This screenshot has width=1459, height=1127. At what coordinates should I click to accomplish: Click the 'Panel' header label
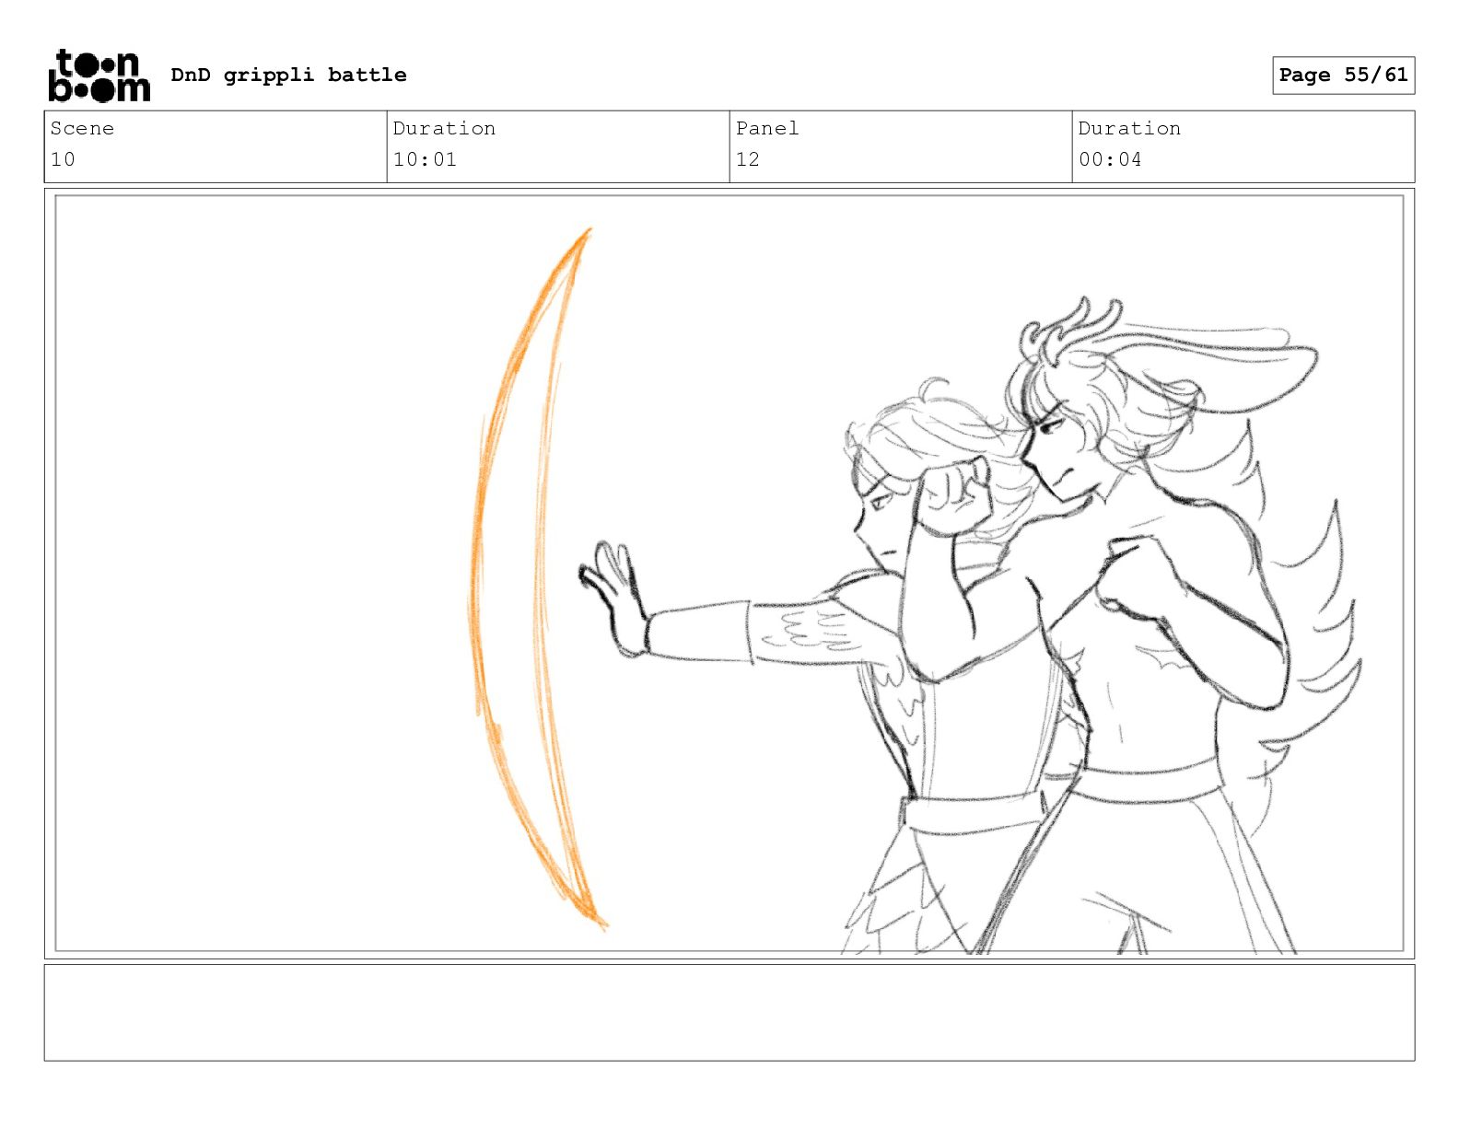(767, 128)
